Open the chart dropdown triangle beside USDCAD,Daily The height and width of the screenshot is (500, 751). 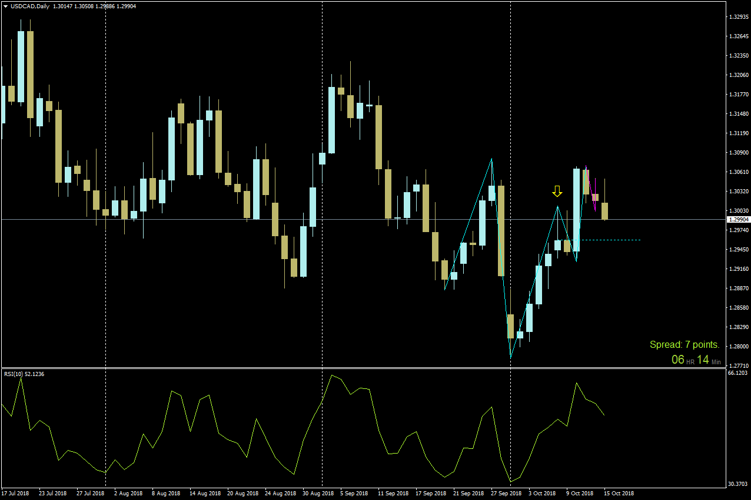click(5, 6)
